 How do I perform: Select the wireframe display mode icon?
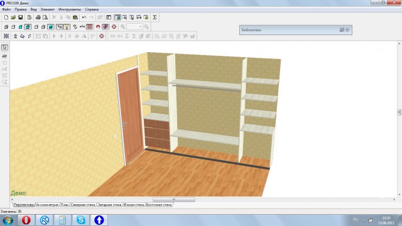pyautogui.click(x=6, y=26)
